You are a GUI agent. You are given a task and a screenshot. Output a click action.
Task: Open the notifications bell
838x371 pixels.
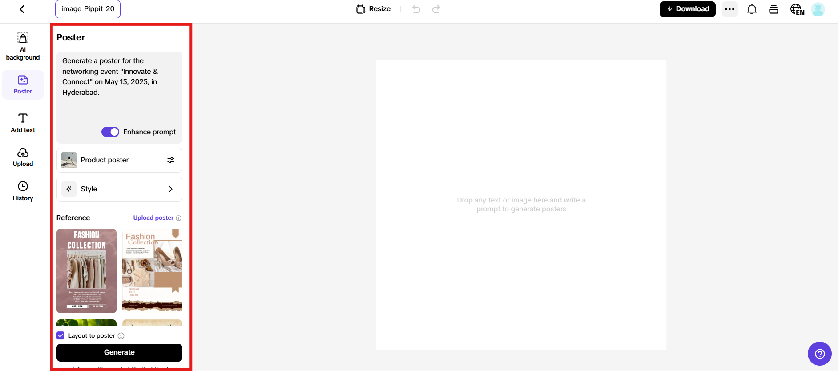(752, 9)
